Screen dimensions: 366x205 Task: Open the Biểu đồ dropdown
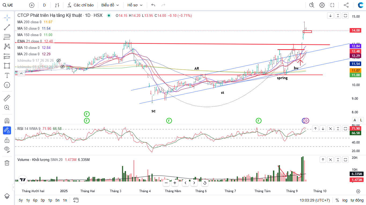pos(110,5)
